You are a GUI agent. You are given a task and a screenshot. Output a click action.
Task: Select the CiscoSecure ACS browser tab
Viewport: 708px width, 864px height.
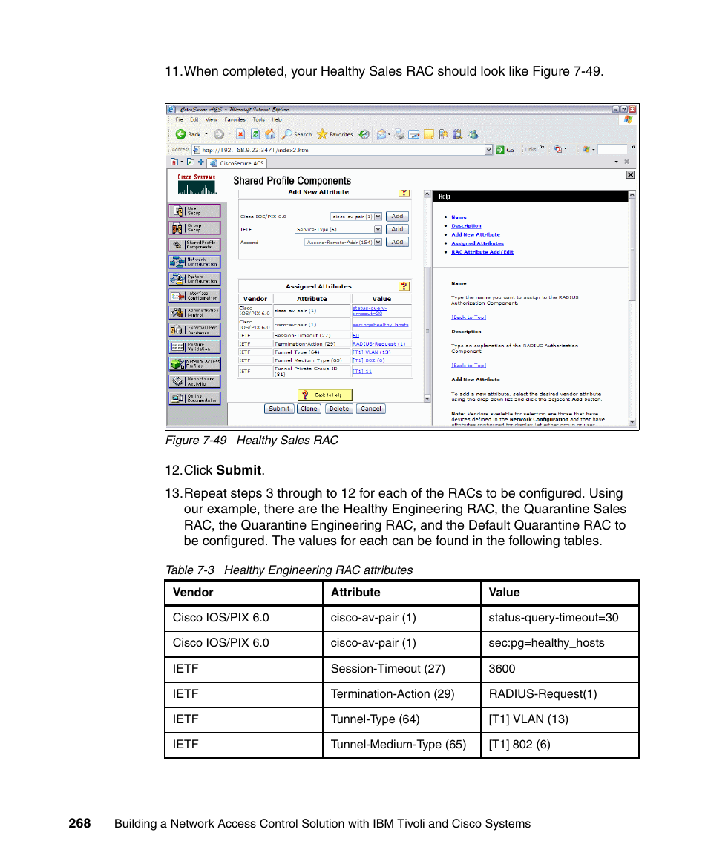coord(237,163)
